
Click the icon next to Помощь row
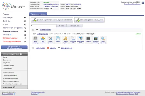point(25,35)
